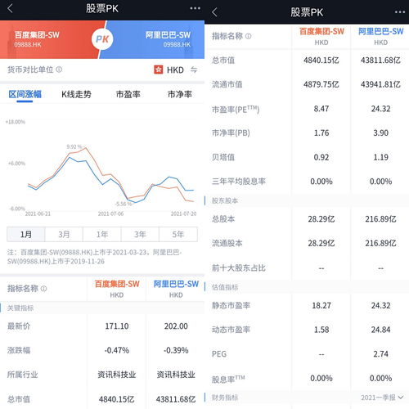Tap the currency swap arrows icon
The width and height of the screenshot is (409, 409).
click(x=194, y=70)
